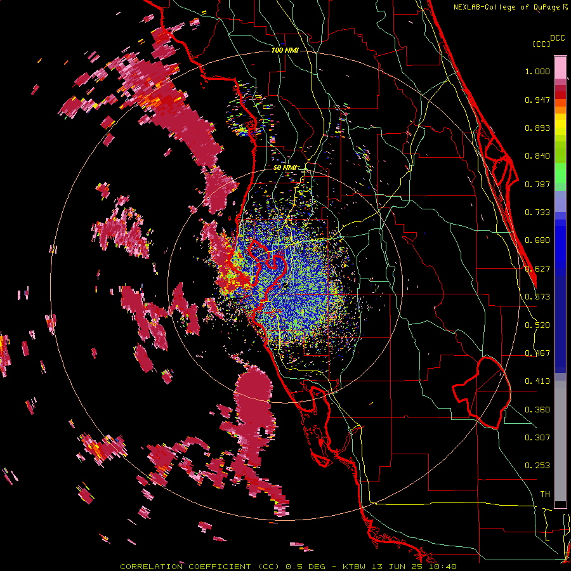Pick the crimson red color bar segment

click(x=560, y=88)
